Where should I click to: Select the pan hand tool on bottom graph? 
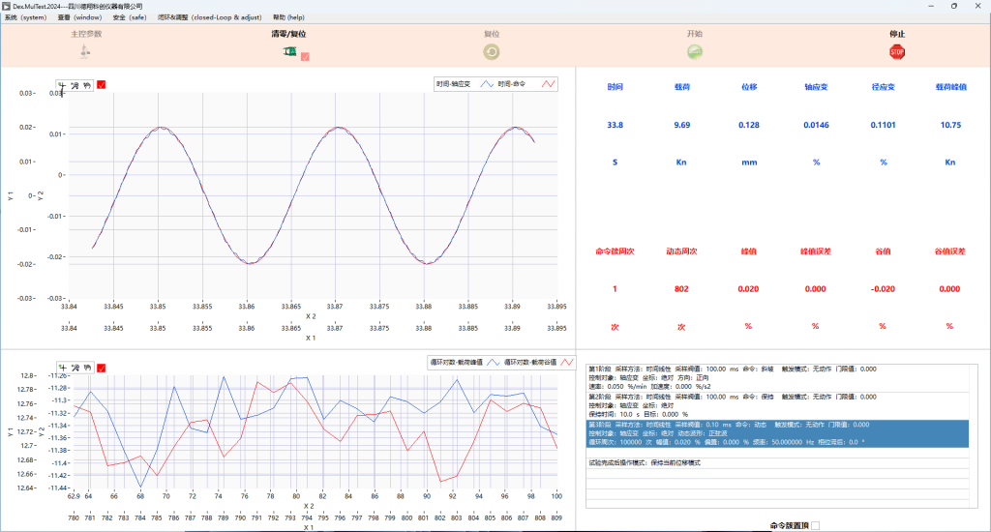87,368
